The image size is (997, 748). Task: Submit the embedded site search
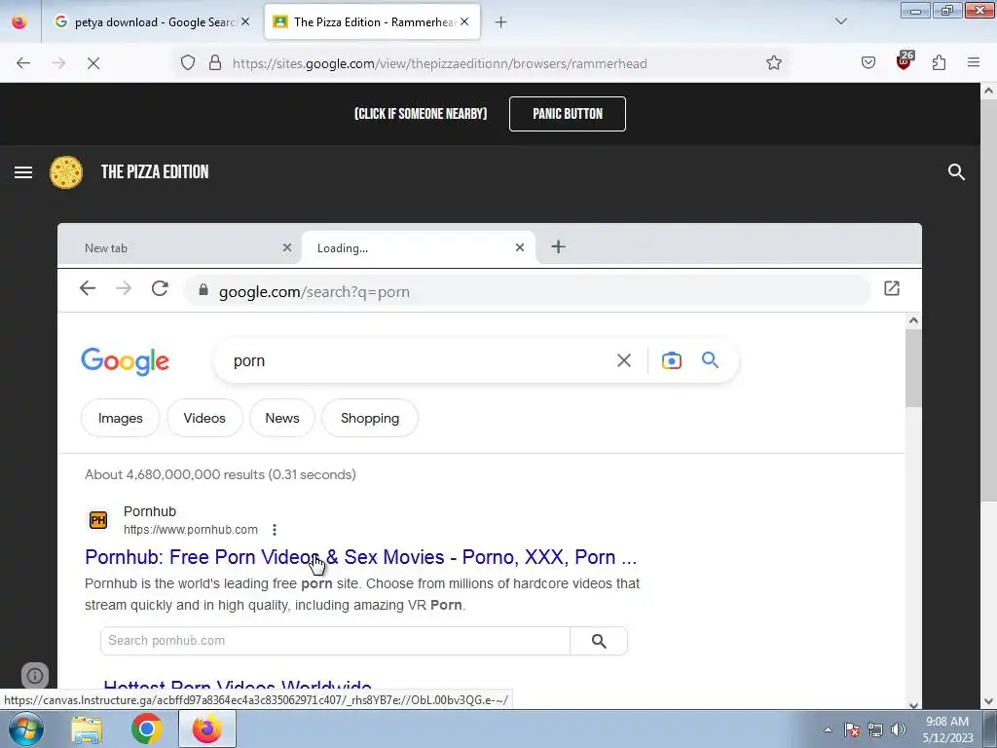click(x=599, y=641)
